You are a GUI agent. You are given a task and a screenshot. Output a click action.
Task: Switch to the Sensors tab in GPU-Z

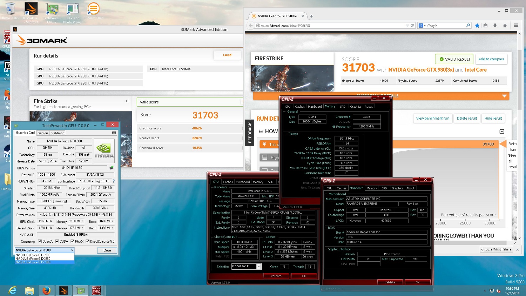pyautogui.click(x=43, y=133)
